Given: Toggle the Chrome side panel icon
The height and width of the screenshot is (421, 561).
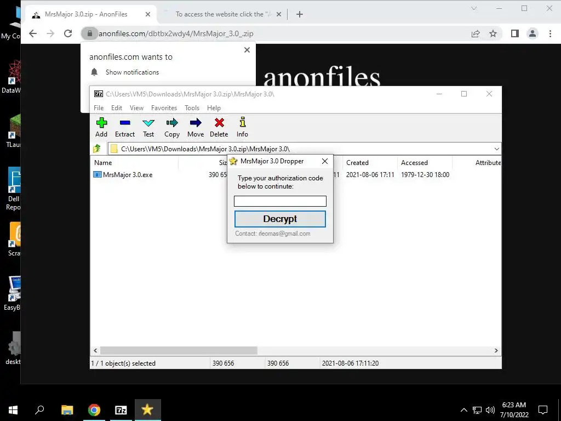Looking at the screenshot, I should point(515,33).
